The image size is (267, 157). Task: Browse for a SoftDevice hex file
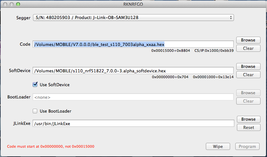click(248, 67)
